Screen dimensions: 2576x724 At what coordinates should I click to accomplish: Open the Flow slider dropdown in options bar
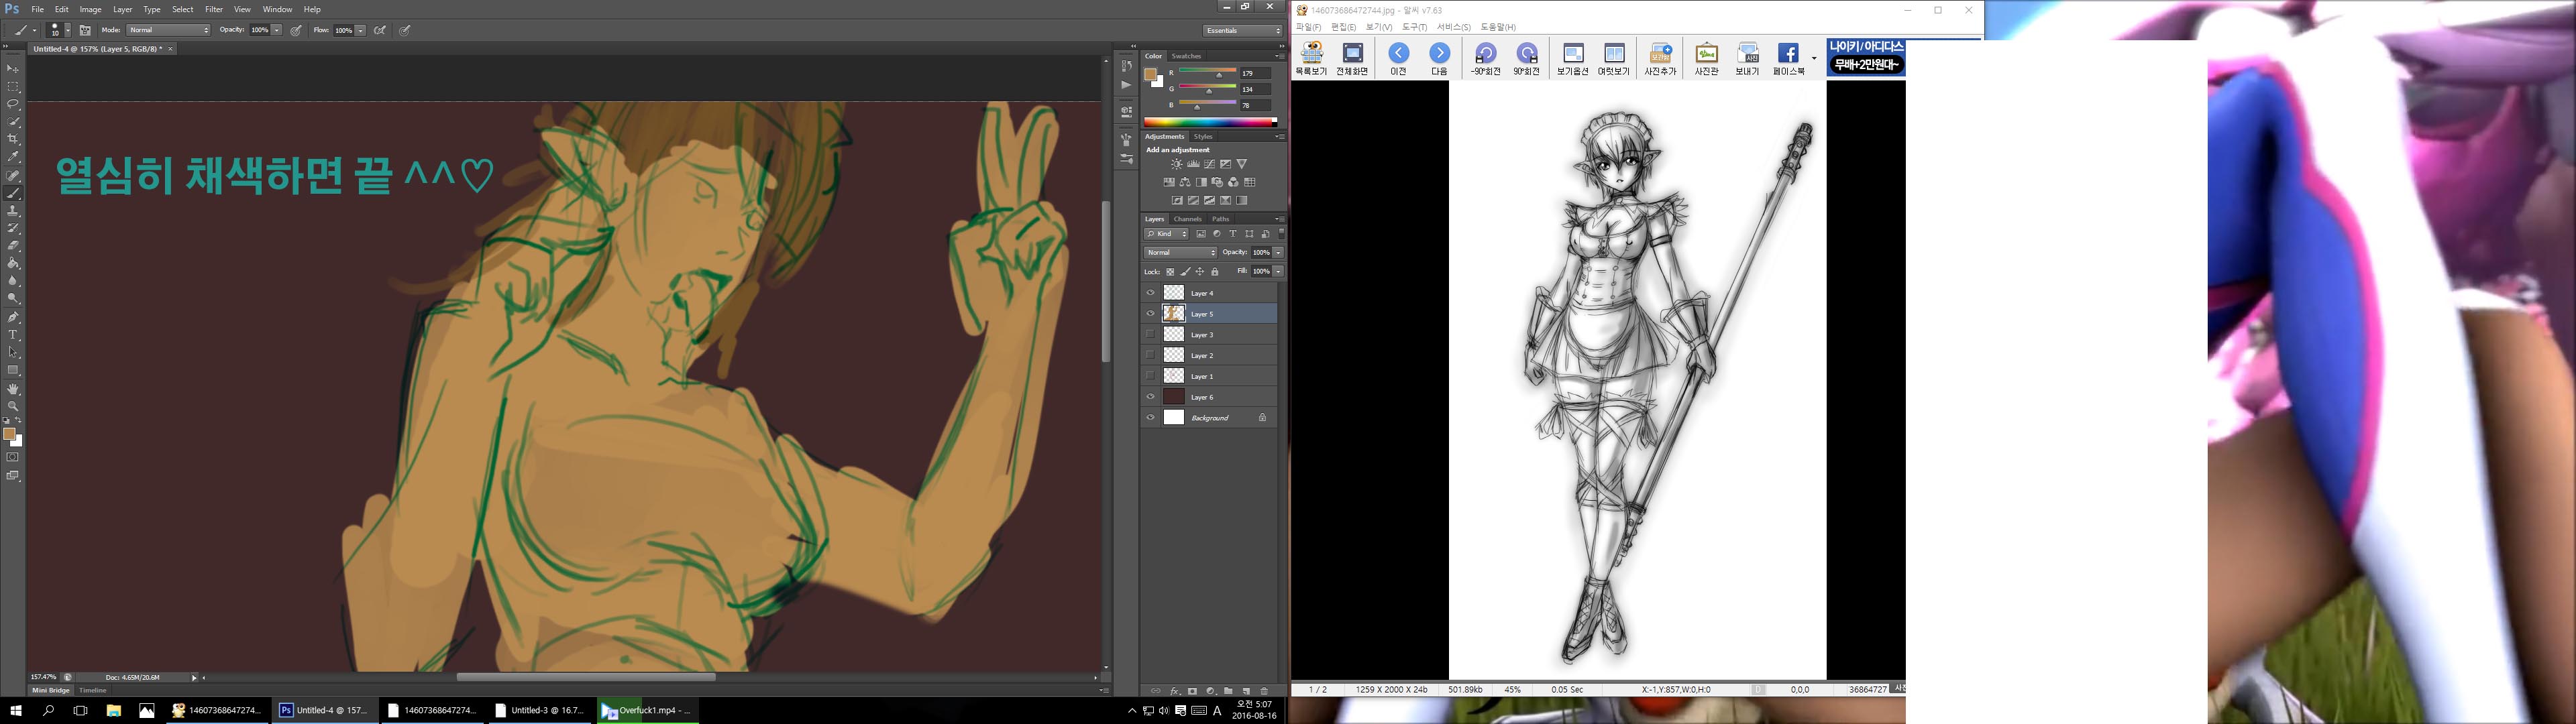tap(360, 31)
